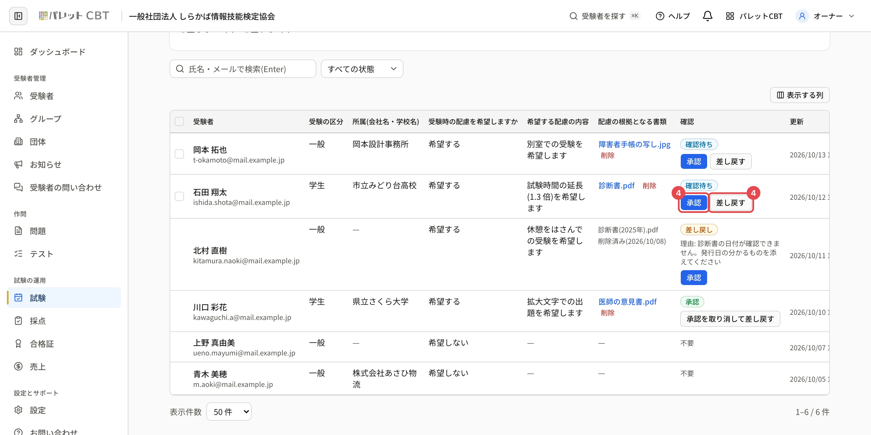Viewport: 871px width, 435px height.
Task: Open 障害者手帳の写し.jpg file link
Action: (634, 144)
